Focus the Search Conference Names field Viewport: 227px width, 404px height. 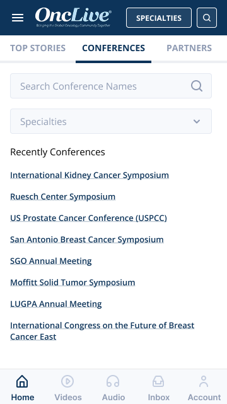pyautogui.click(x=111, y=86)
